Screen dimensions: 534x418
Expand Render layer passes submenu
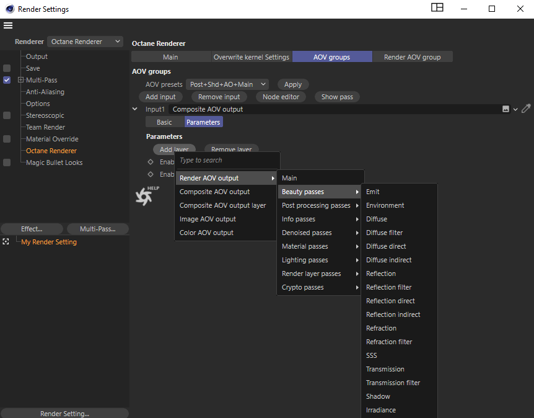click(x=319, y=273)
